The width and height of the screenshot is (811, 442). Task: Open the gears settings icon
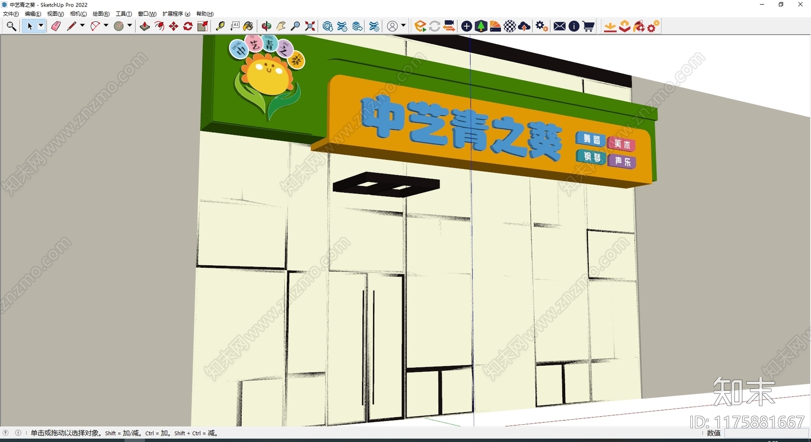(x=542, y=26)
